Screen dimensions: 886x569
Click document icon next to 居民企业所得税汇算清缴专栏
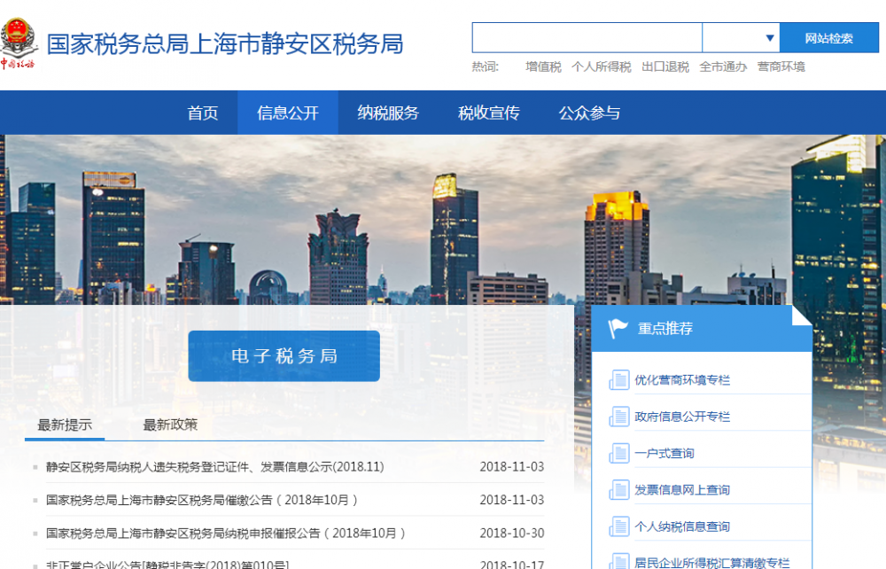[618, 561]
